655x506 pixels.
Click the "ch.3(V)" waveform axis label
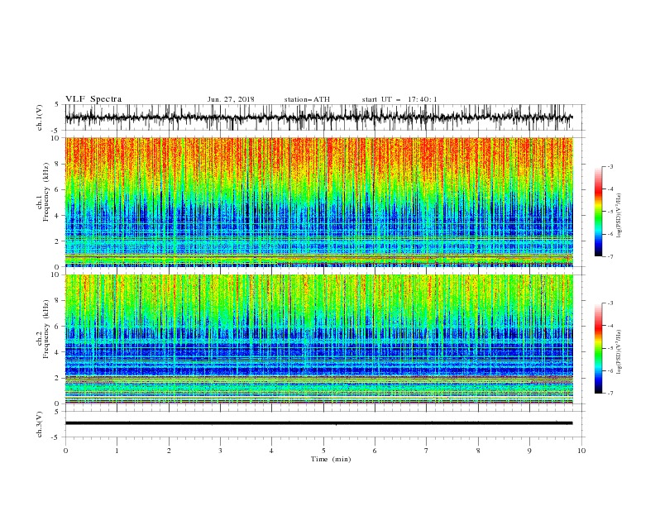coord(40,424)
